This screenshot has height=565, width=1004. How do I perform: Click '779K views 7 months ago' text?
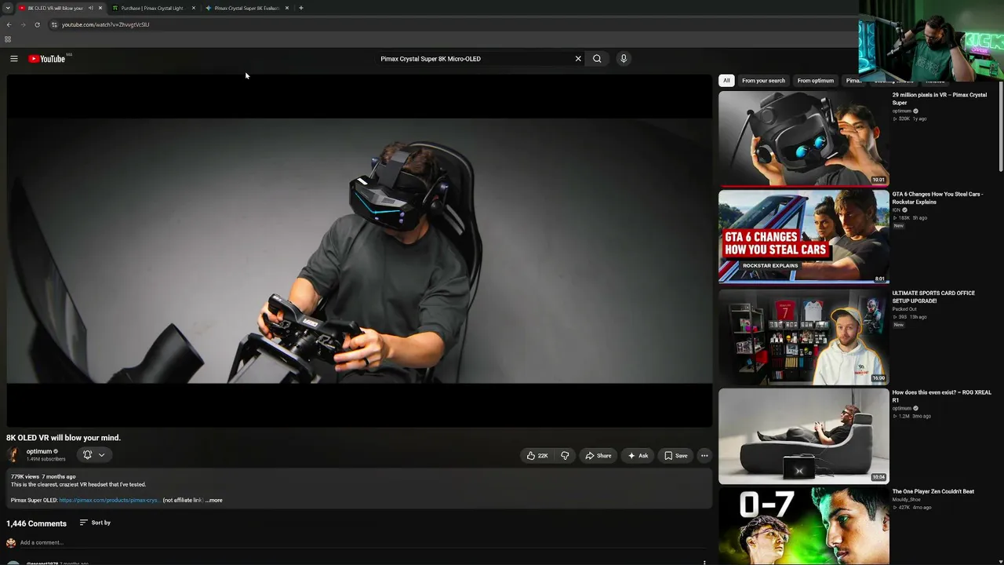[x=43, y=476]
